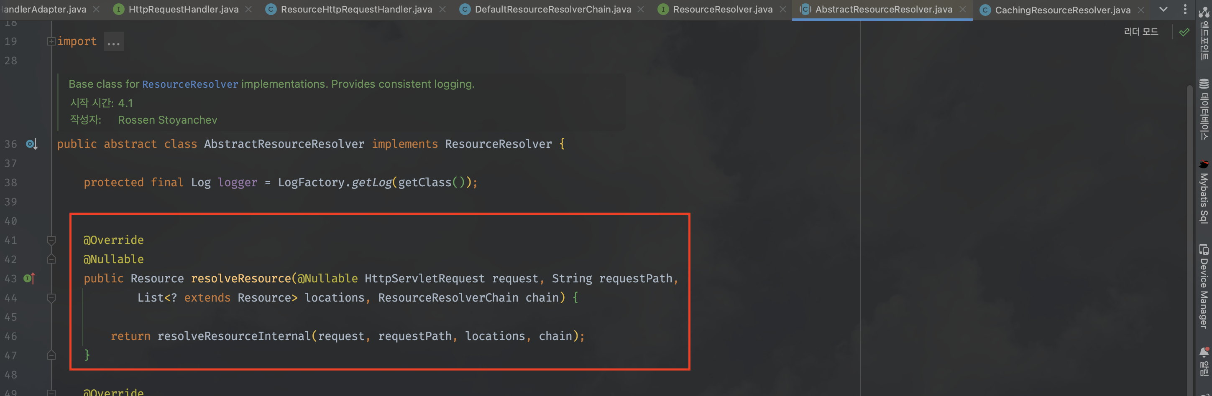Open the Endpoints tool window
This screenshot has width=1212, height=396.
point(1204,33)
